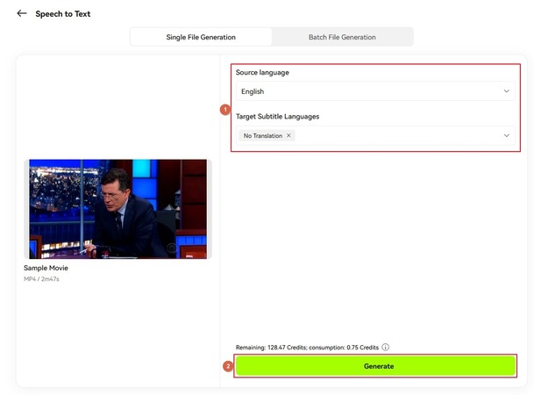
Task: Open the Source language dropdown showing English
Action: click(368, 91)
